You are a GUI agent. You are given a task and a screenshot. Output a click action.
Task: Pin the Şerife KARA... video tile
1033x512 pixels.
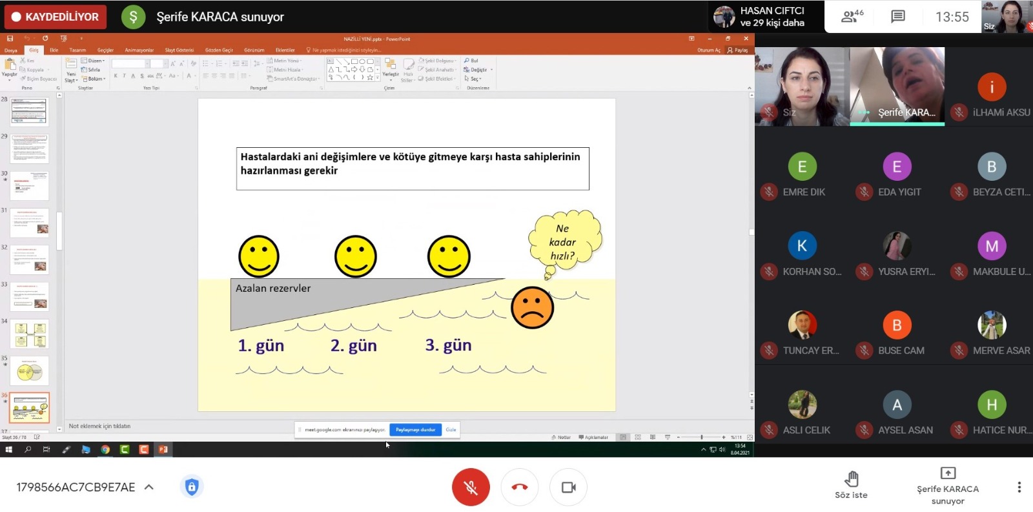pos(897,85)
